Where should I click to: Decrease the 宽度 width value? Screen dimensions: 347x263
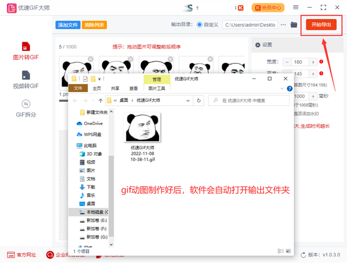(x=287, y=62)
